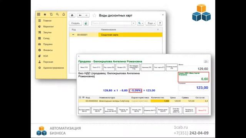Viewport: 246px width, 138px height.
Task: Click the item code 00-00000004 cell
Action: tap(91, 101)
